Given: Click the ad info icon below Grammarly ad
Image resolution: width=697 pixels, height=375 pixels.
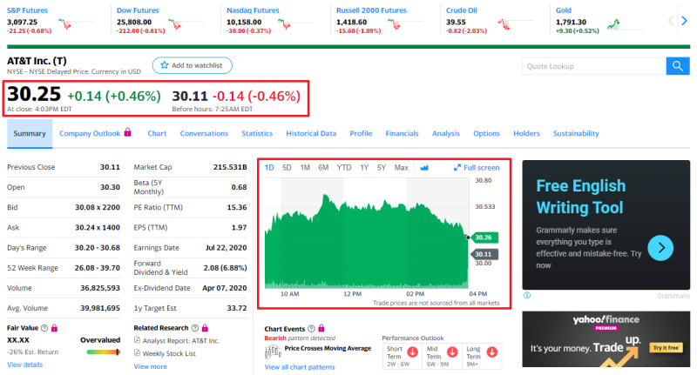Looking at the screenshot, I should pos(527,295).
